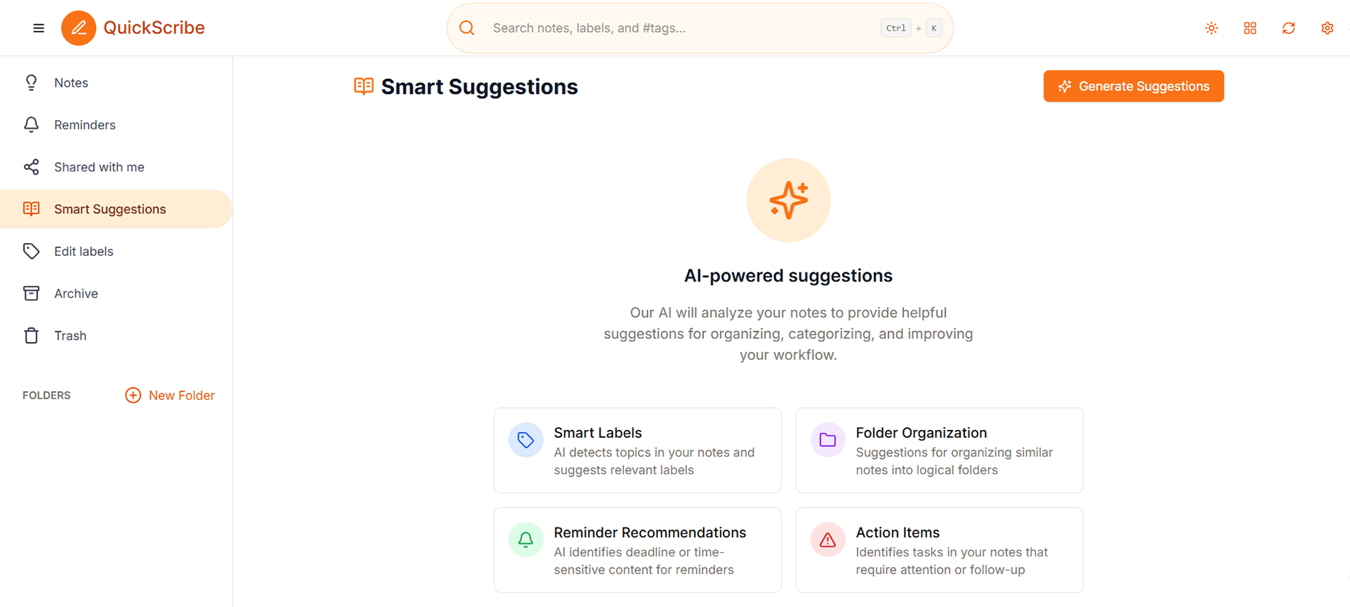
Task: Open the Archive section
Action: coord(75,293)
